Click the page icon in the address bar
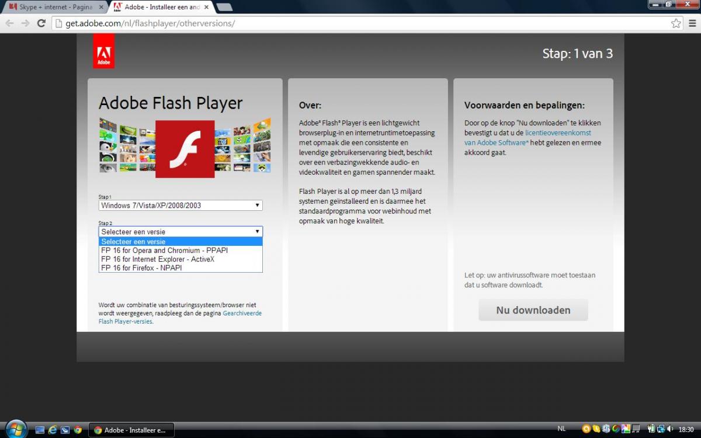The width and height of the screenshot is (701, 438). point(58,23)
